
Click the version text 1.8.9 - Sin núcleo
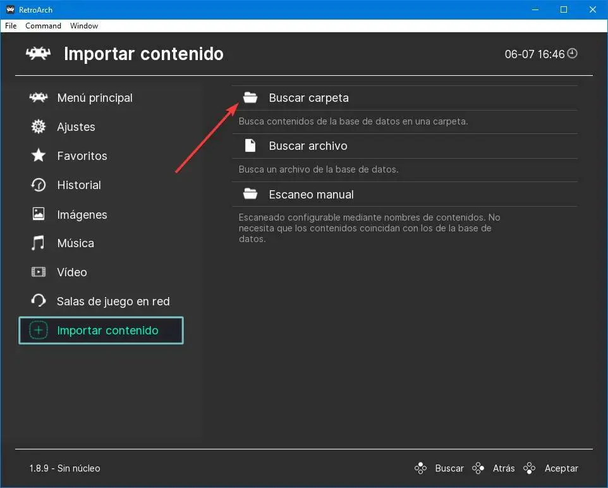pyautogui.click(x=64, y=468)
